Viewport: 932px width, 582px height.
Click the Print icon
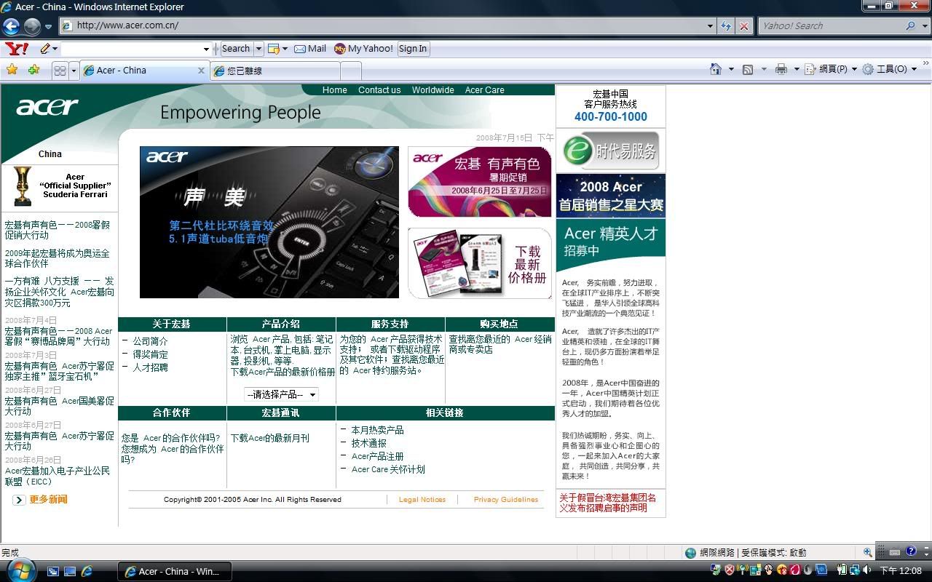point(781,69)
